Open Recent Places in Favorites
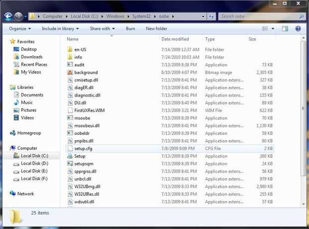Viewport: 309px width, 229px height. point(34,65)
